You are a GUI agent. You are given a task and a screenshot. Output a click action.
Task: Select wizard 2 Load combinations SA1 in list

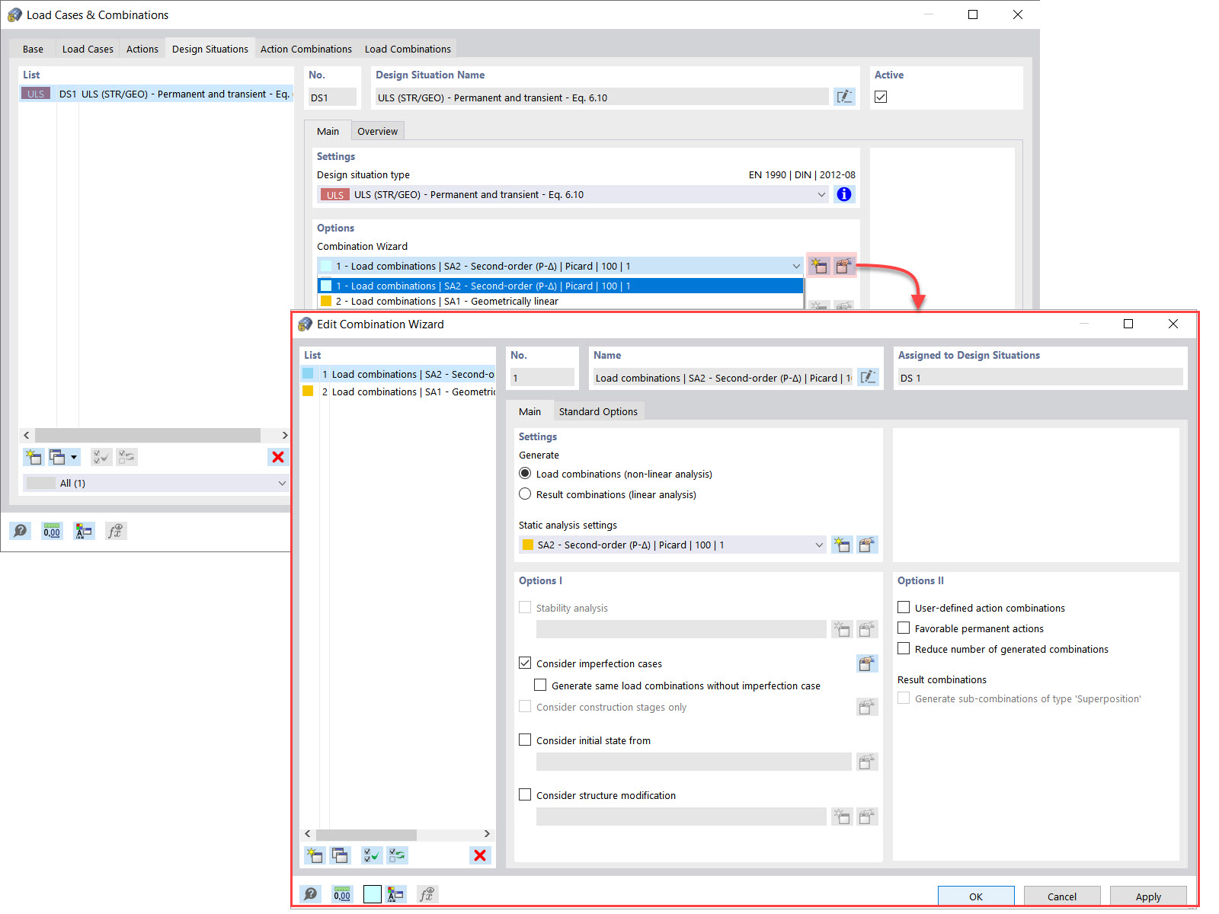(398, 391)
